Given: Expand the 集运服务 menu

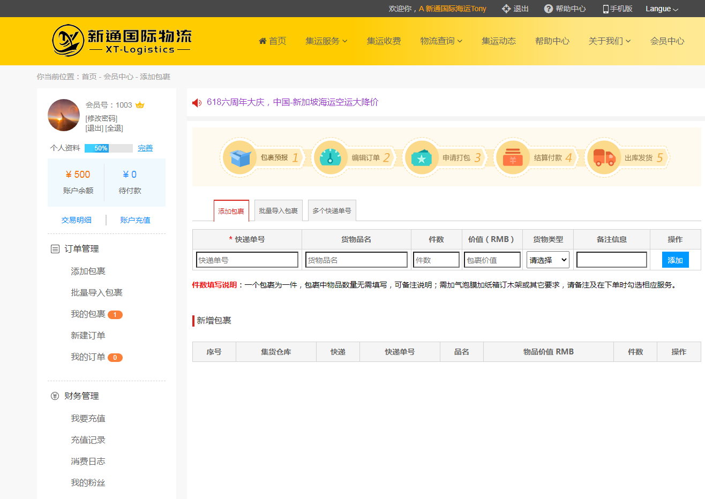Looking at the screenshot, I should click(326, 41).
